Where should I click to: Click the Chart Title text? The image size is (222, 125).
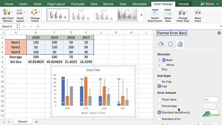pyautogui.click(x=93, y=70)
